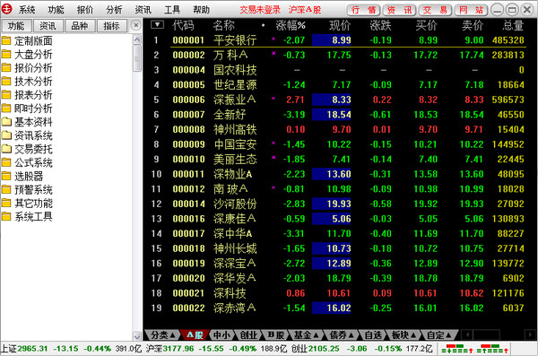Click the sidebar scrollbar up arrow
Image resolution: width=538 pixels, height=356 pixels.
(137, 39)
